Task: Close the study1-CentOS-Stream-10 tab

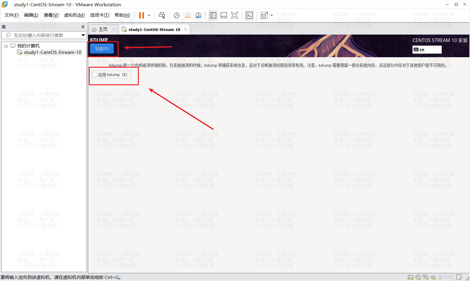Action: 186,30
